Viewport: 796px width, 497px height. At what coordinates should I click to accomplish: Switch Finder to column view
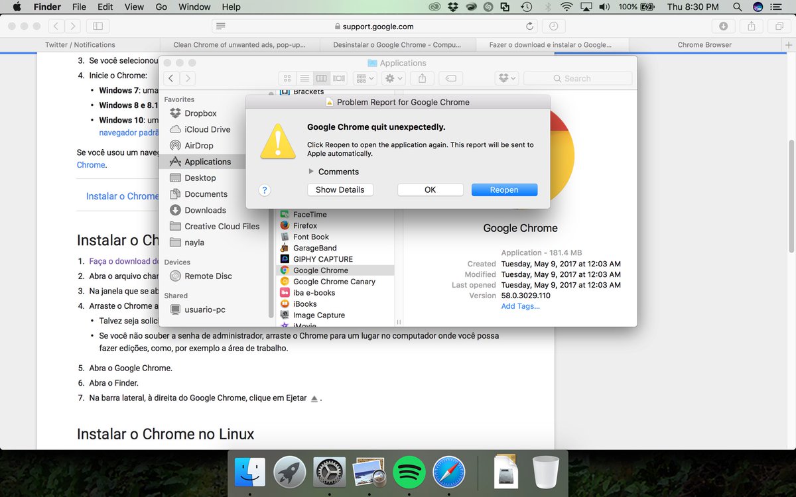(x=322, y=78)
